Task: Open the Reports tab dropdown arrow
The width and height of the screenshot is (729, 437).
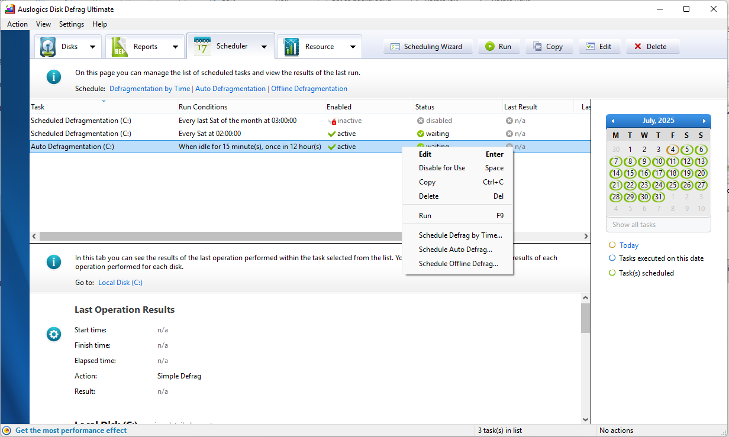Action: (x=175, y=47)
